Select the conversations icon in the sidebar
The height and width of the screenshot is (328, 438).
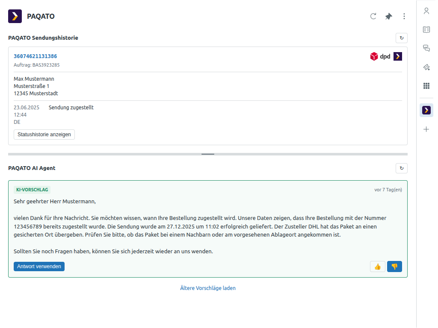pyautogui.click(x=426, y=48)
